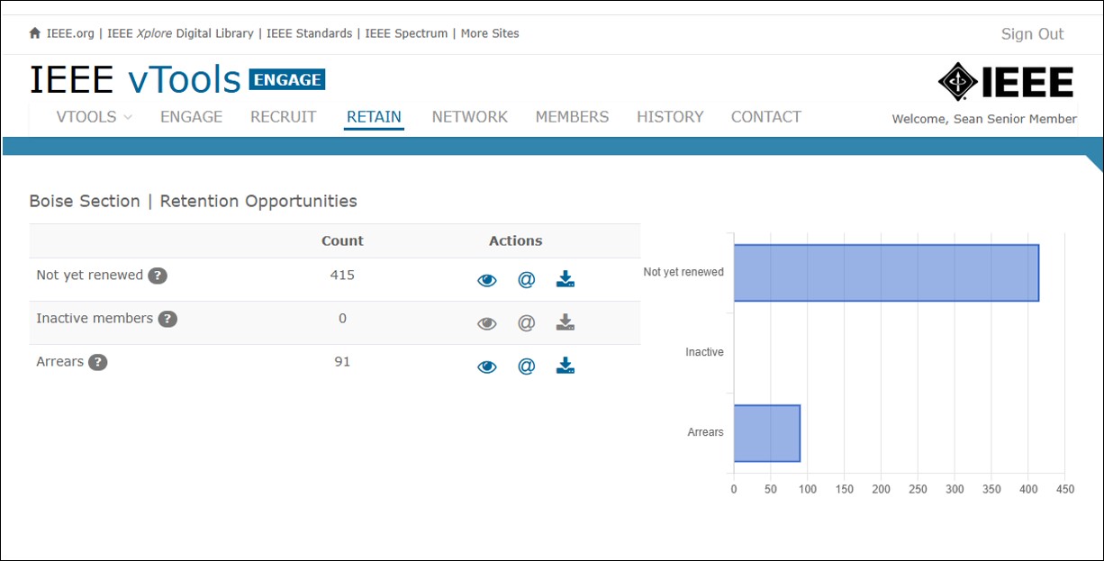
Task: Email the Not yet renewed members
Action: (527, 279)
